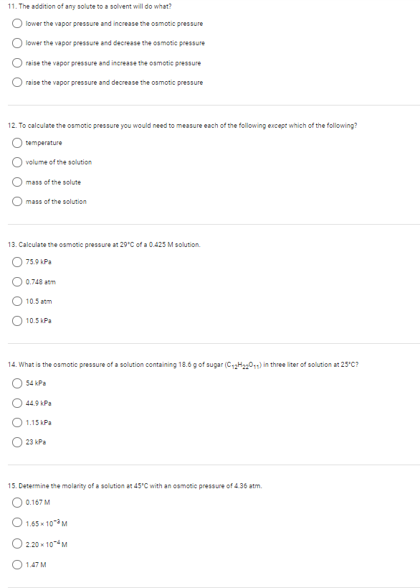Choose "volume of the solution" for question 12
This screenshot has width=420, height=588.
[x=16, y=162]
